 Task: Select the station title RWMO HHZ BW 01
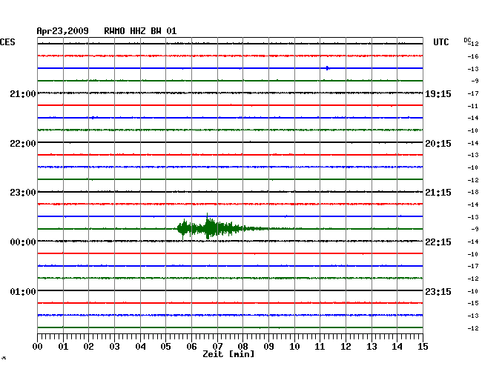coord(140,31)
